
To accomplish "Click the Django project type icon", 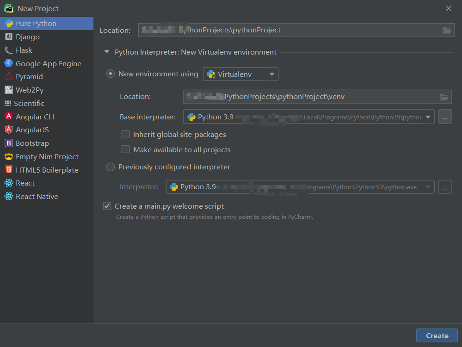I will [9, 37].
